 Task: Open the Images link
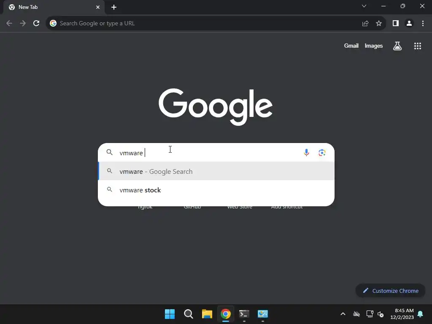click(x=374, y=46)
